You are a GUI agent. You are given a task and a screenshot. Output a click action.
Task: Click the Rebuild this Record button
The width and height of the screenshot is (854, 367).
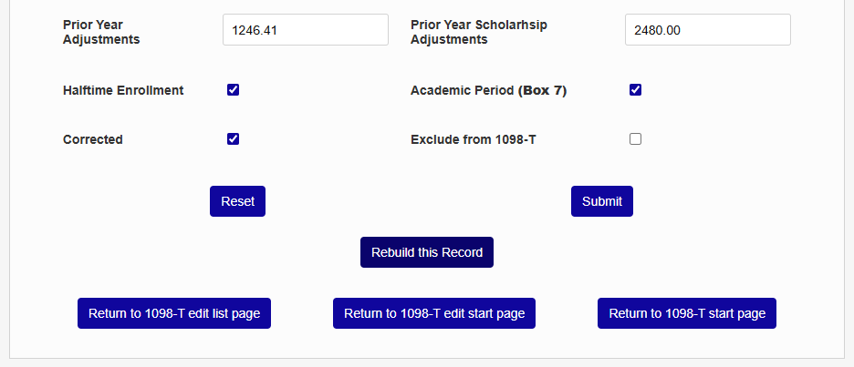pyautogui.click(x=426, y=252)
